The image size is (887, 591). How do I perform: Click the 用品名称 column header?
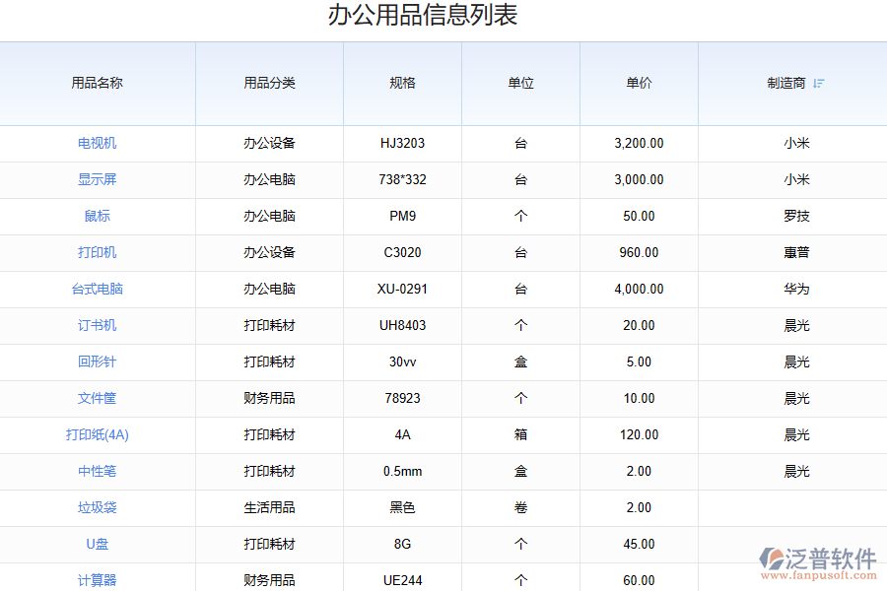coord(98,84)
